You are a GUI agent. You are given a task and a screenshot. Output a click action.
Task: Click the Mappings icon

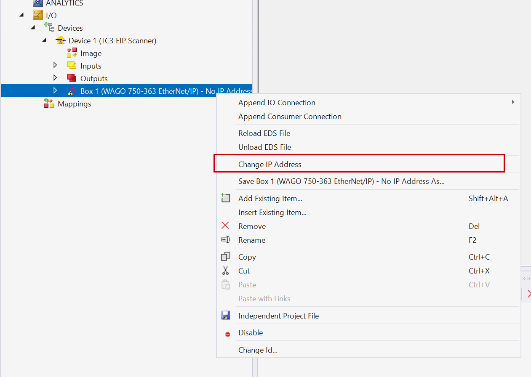coord(49,104)
